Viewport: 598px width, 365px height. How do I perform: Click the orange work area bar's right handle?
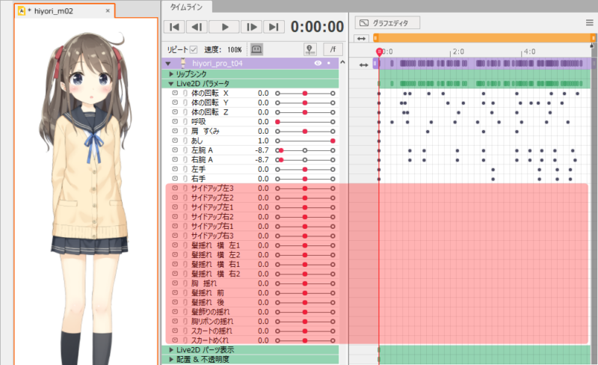tap(594, 38)
